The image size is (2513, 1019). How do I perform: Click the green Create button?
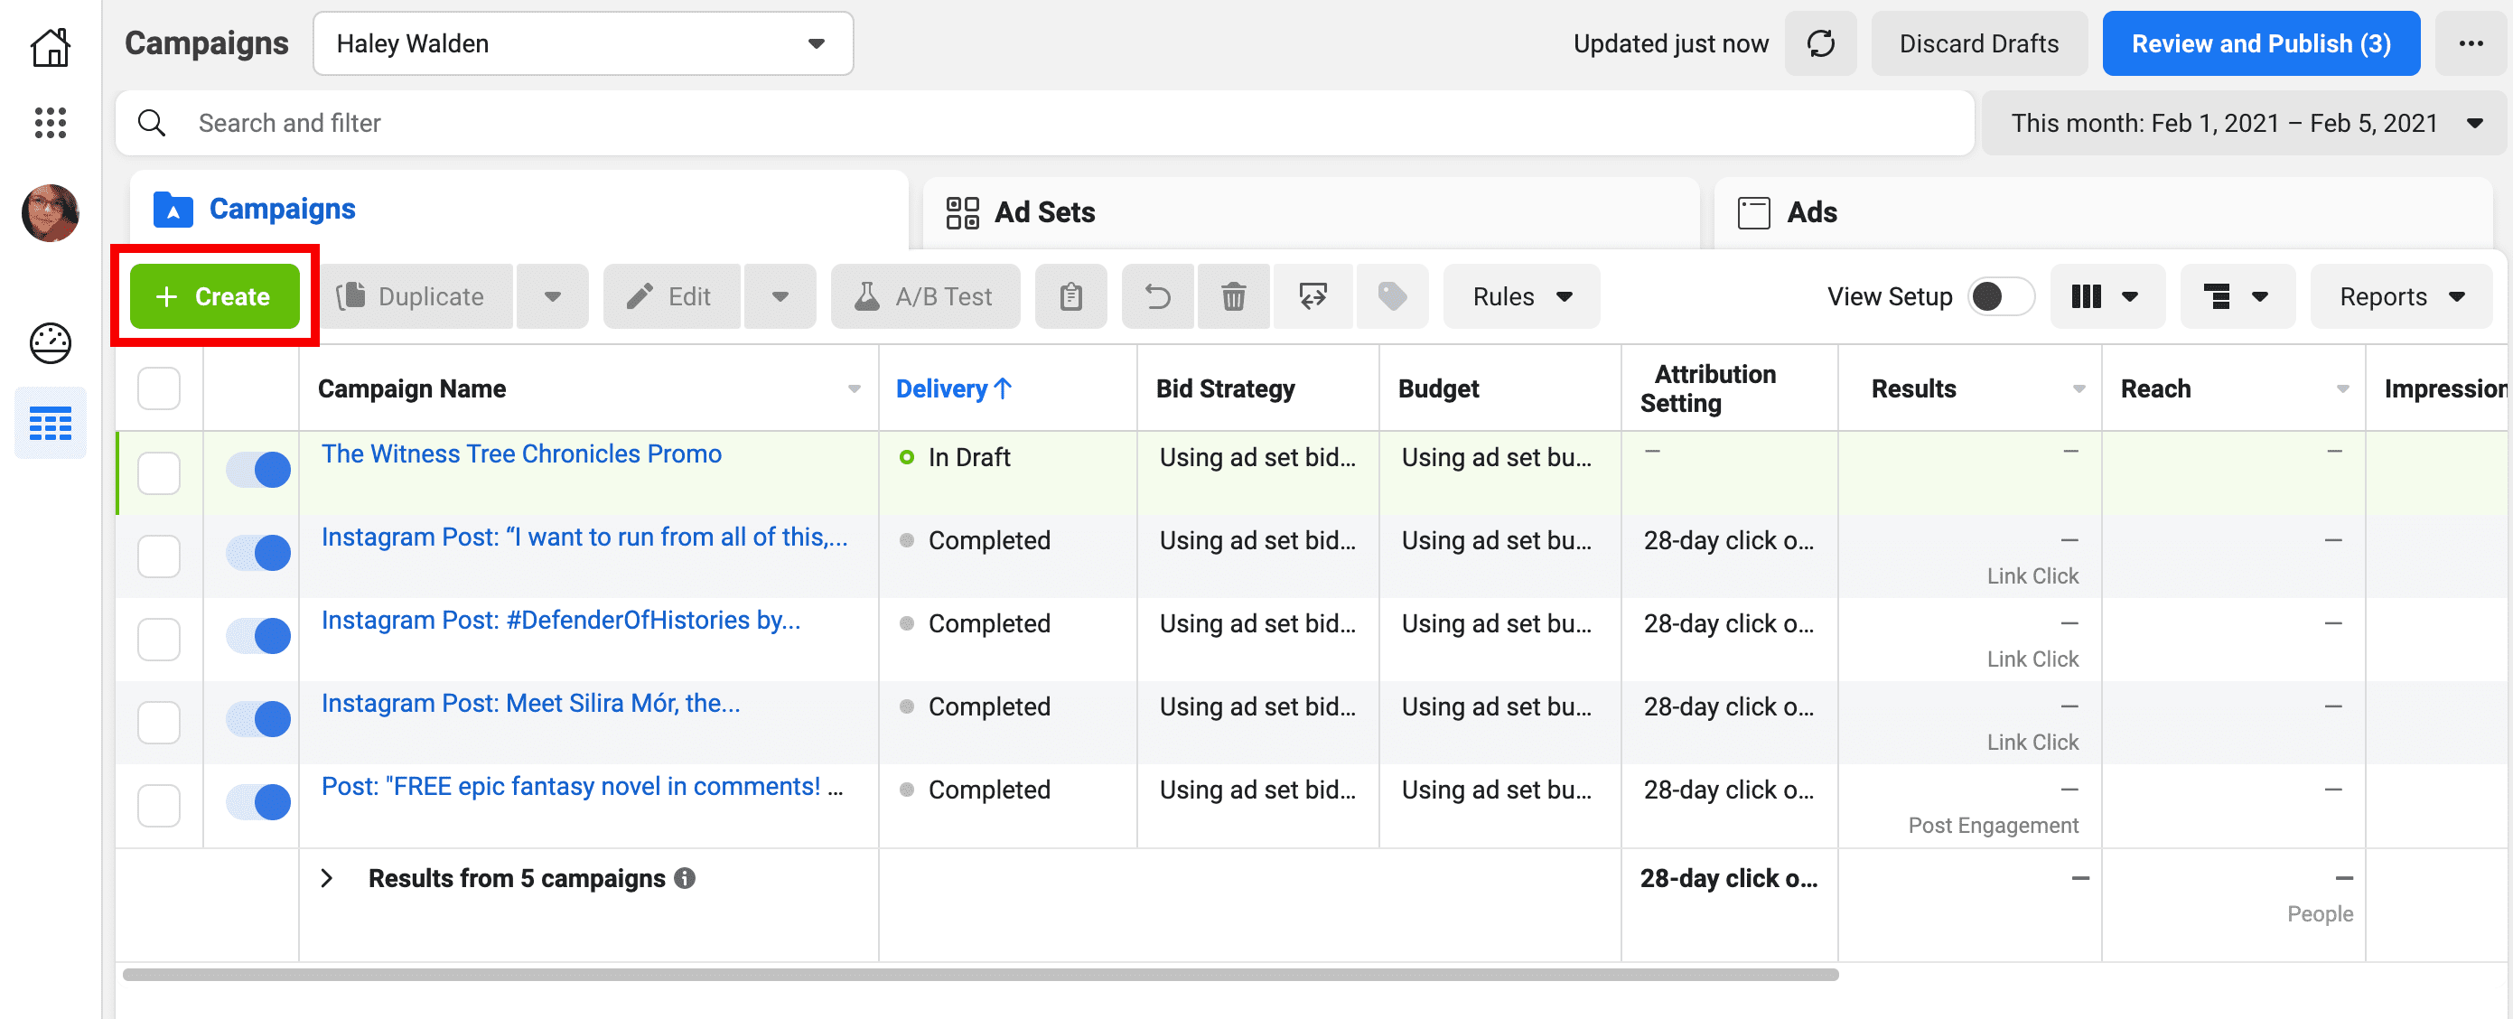point(215,296)
